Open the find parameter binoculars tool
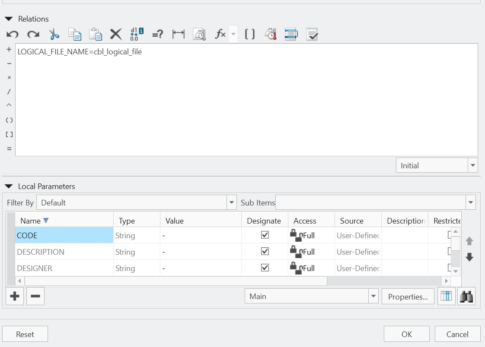485x347 pixels. (466, 296)
